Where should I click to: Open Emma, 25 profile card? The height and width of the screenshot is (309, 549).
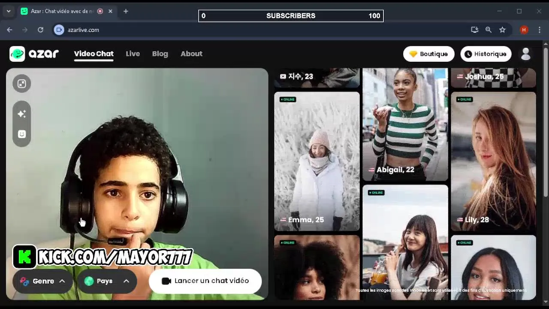pyautogui.click(x=317, y=161)
